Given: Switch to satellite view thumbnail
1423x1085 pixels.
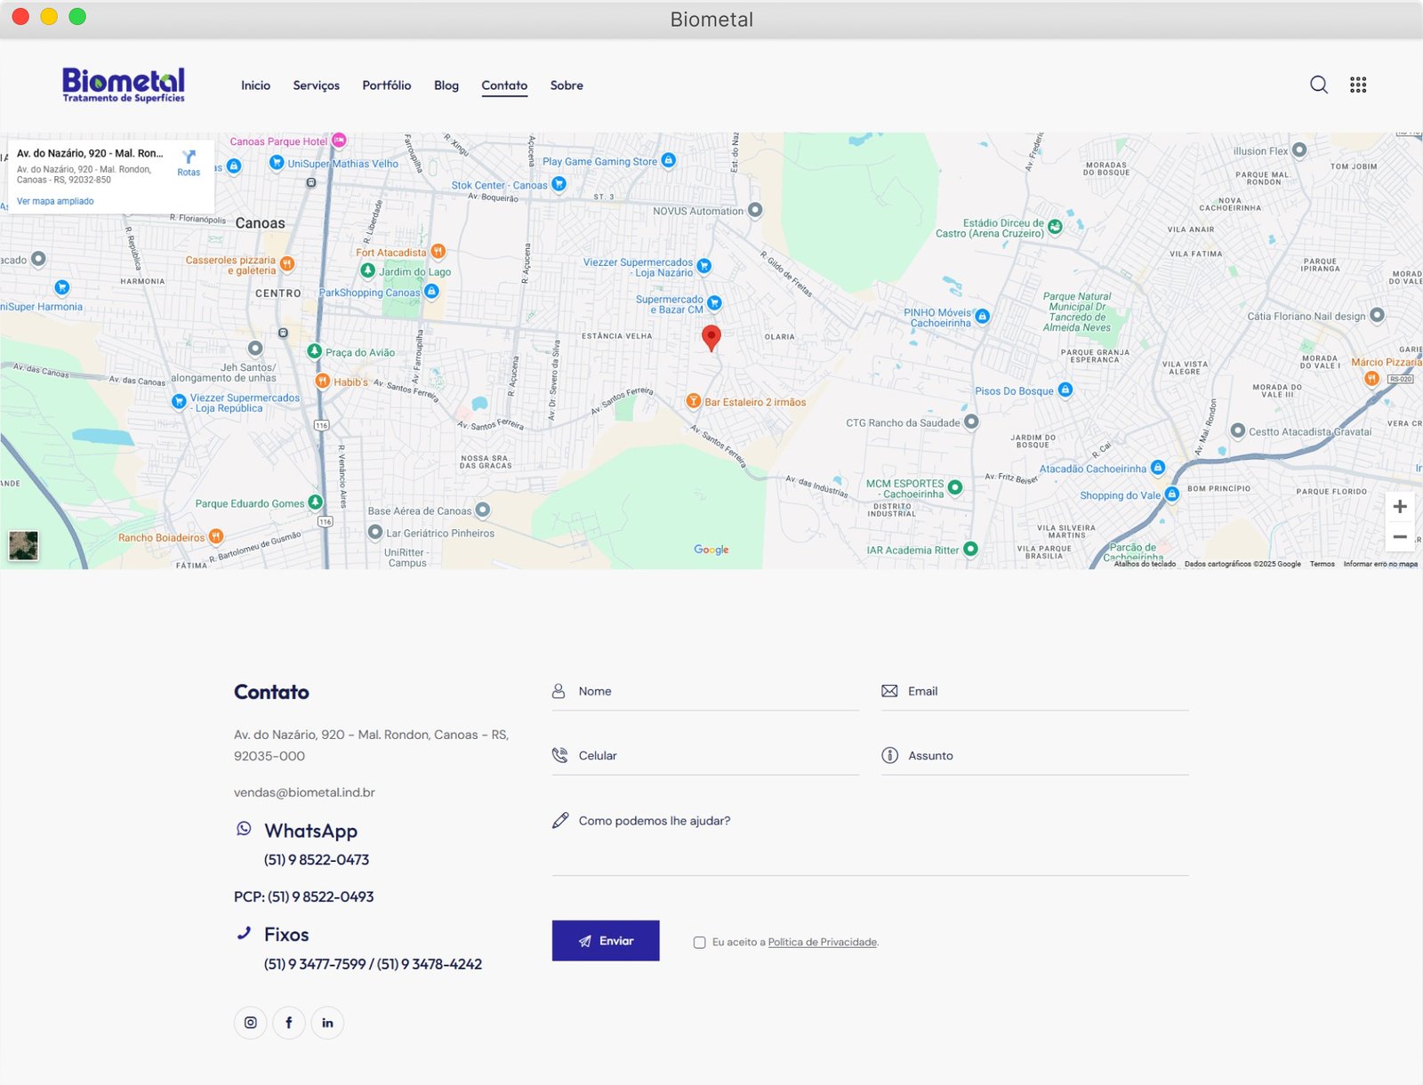Looking at the screenshot, I should pyautogui.click(x=24, y=545).
